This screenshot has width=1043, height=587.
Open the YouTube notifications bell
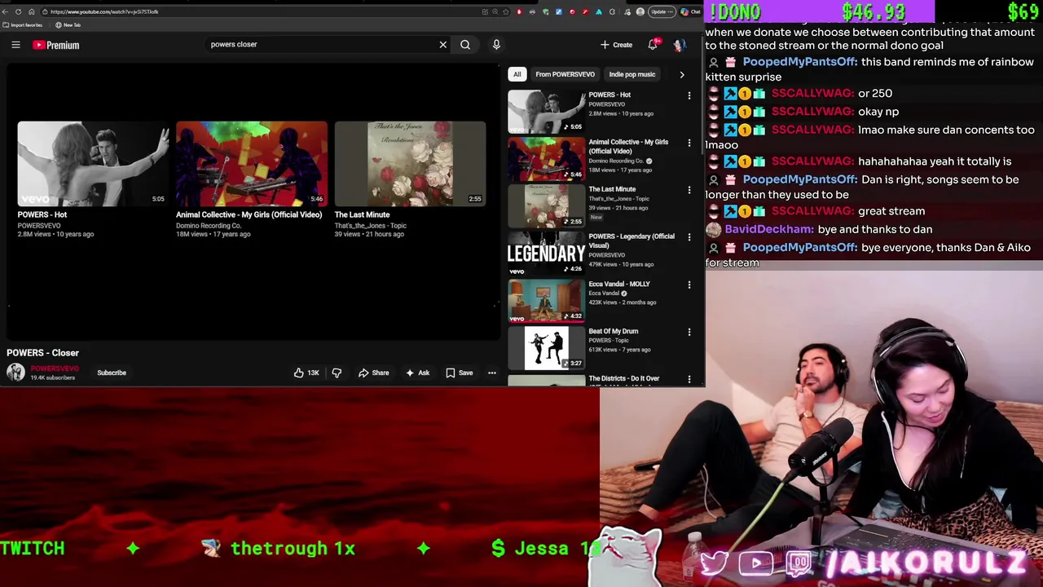tap(654, 45)
